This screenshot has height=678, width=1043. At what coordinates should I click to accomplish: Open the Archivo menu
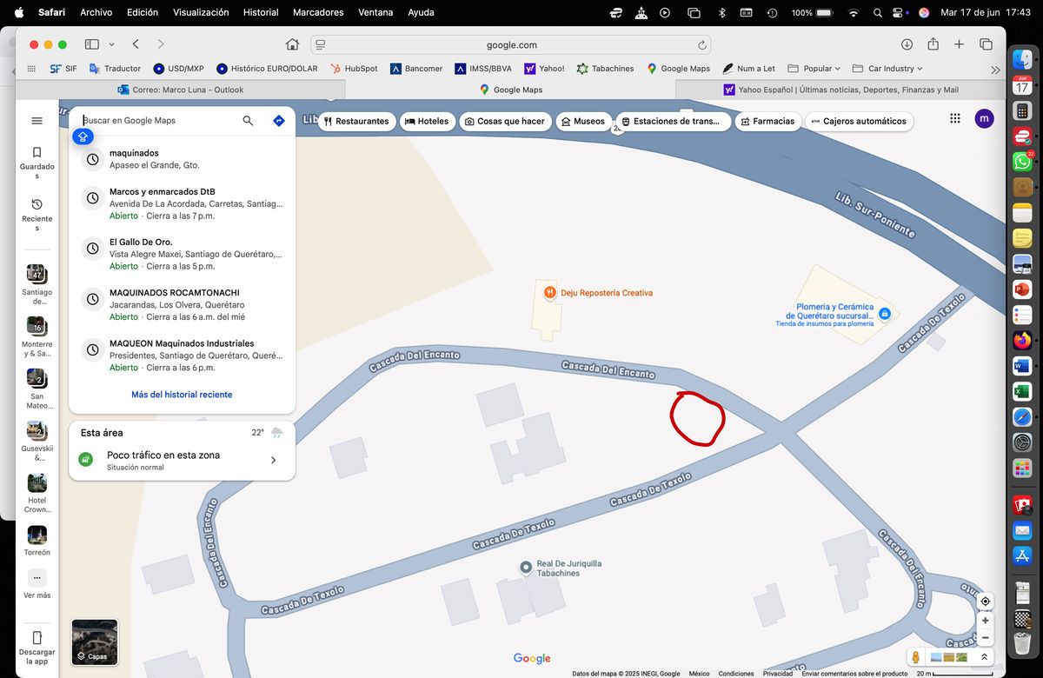(x=96, y=12)
